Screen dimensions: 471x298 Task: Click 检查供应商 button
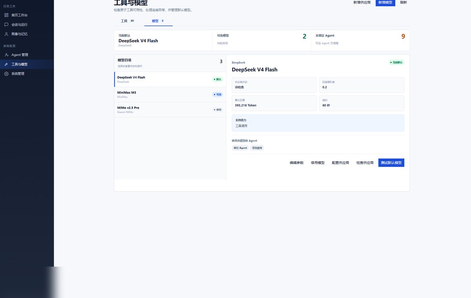[365, 163]
